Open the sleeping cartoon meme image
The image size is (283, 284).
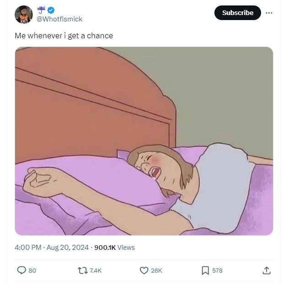[144, 141]
